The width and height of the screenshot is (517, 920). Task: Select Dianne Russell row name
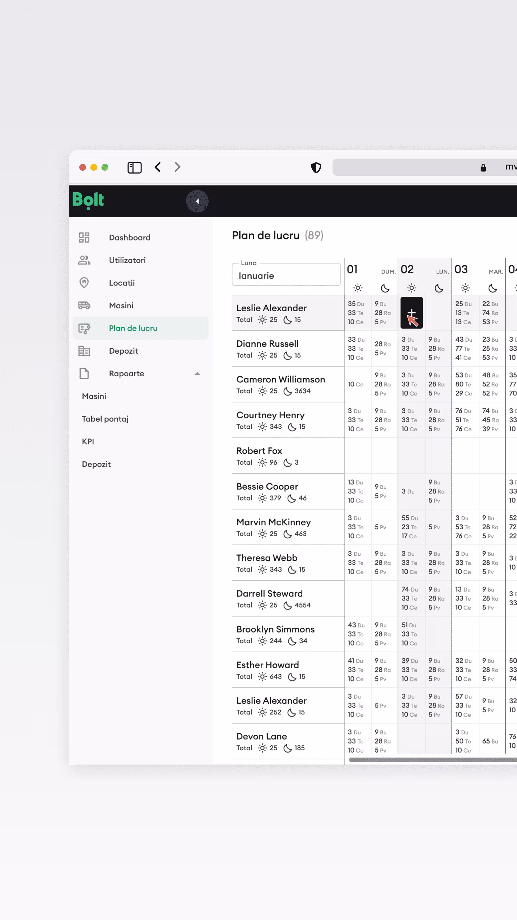click(x=267, y=344)
